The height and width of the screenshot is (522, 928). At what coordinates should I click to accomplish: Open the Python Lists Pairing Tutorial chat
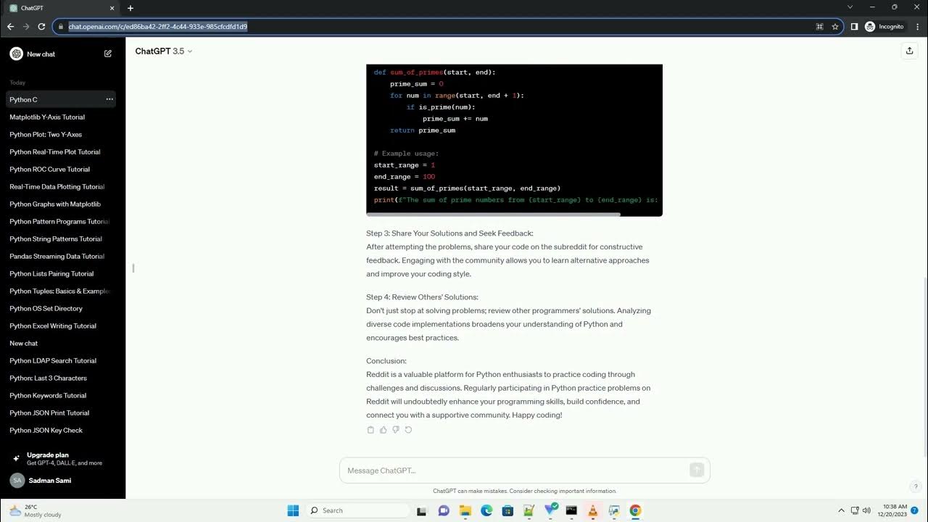[x=61, y=273]
